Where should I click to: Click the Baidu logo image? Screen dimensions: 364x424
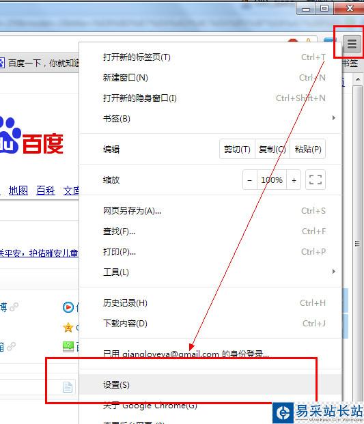coord(31,137)
